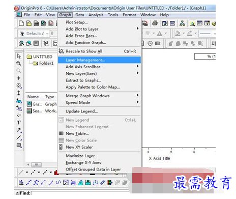The width and height of the screenshot is (236, 199).
Task: Open the Fill Color bucket dropdown arrow
Action: click(184, 33)
